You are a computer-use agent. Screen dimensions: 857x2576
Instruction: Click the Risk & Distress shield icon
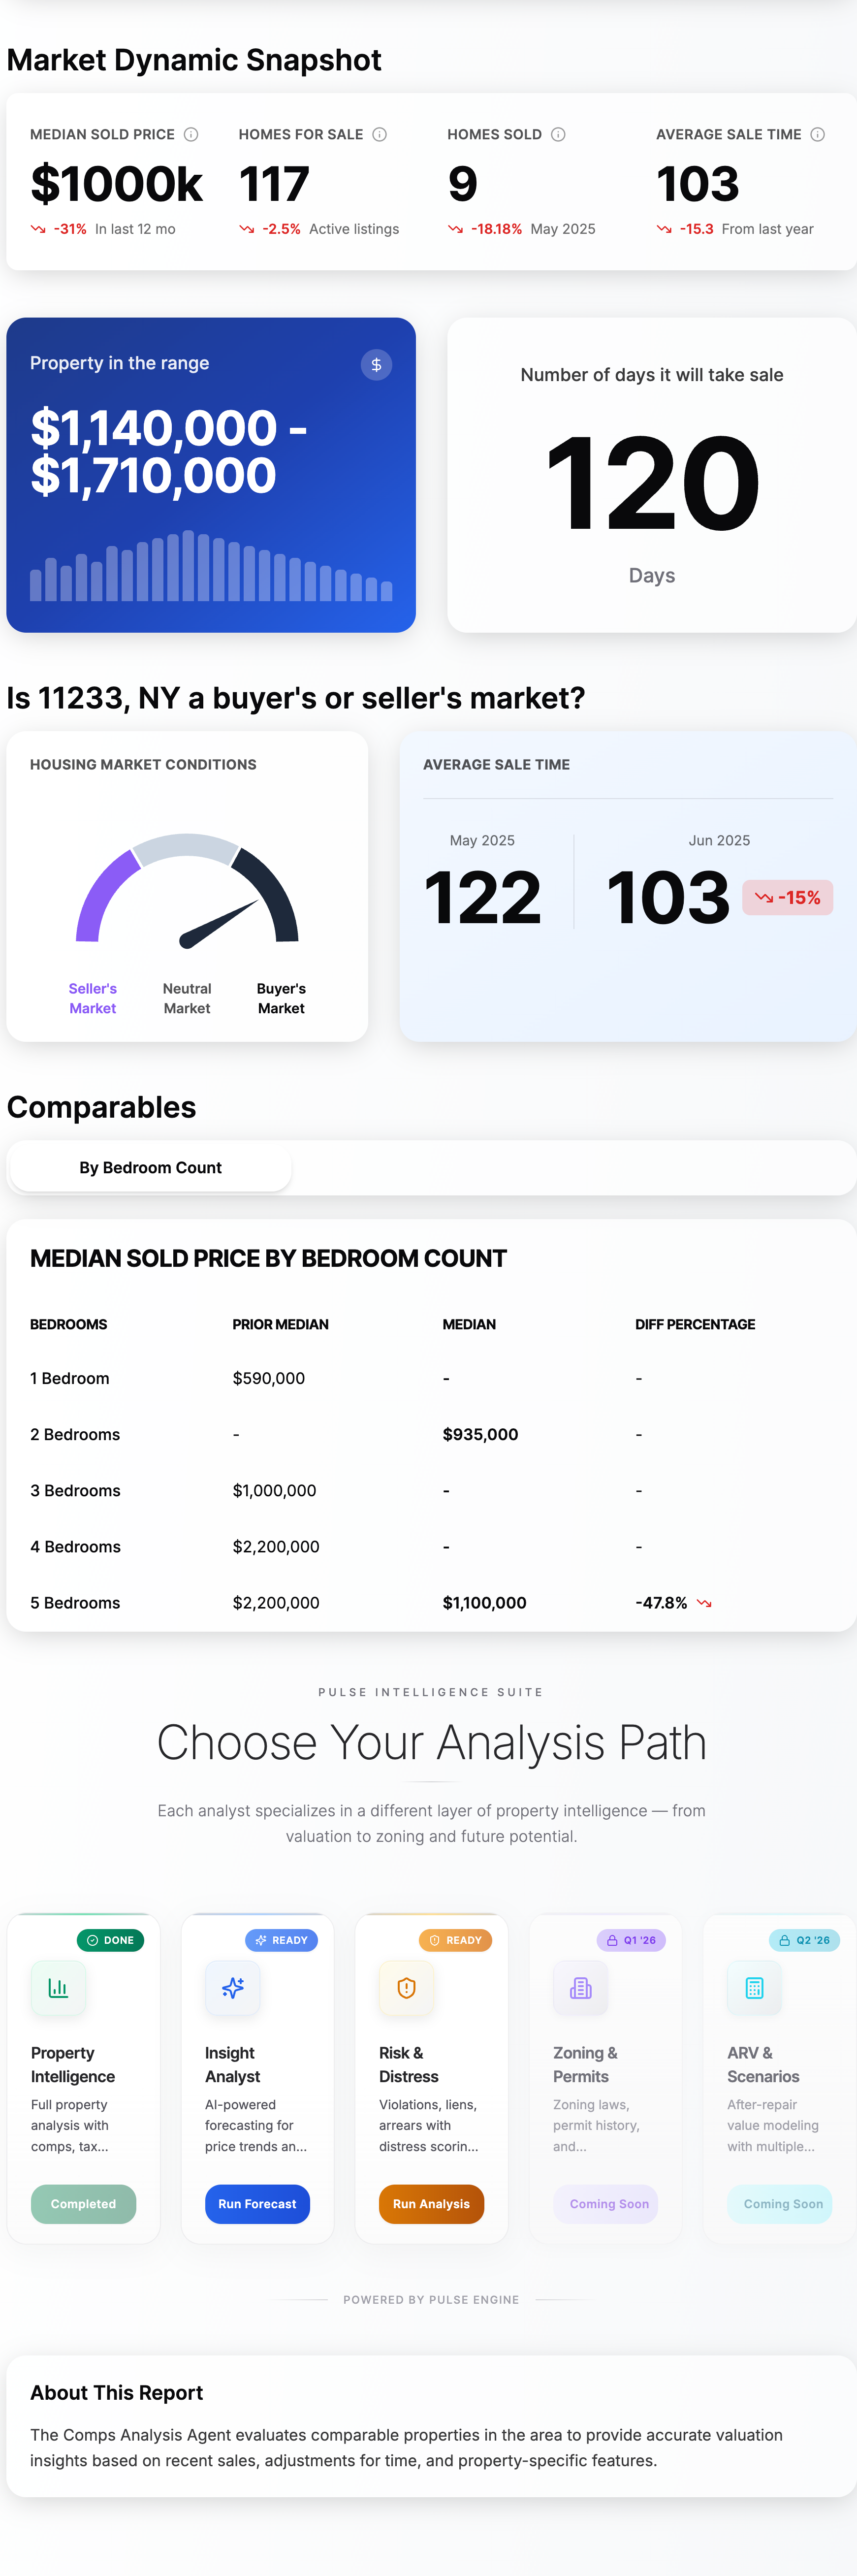click(x=407, y=1988)
